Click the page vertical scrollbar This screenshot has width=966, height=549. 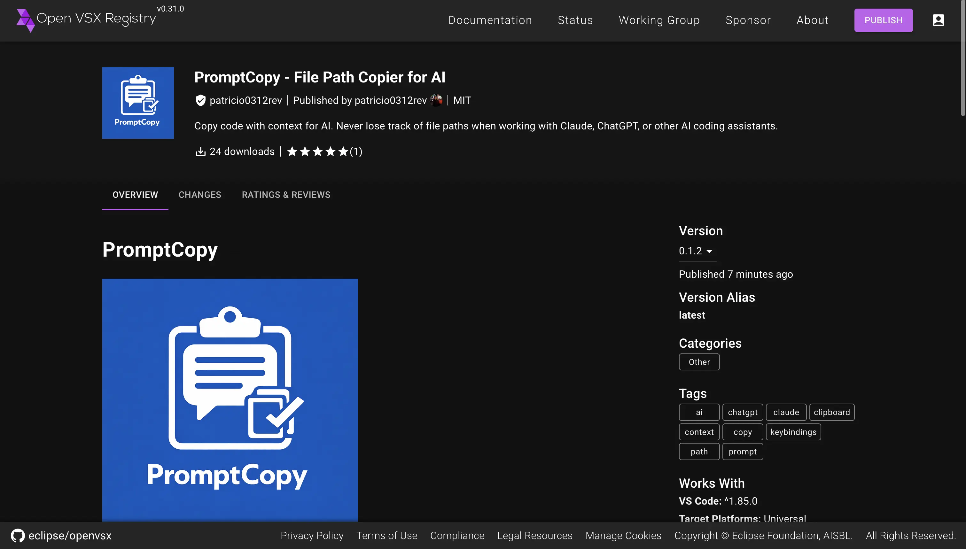point(963,58)
